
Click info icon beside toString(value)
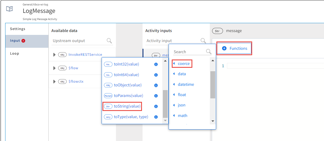156,106
